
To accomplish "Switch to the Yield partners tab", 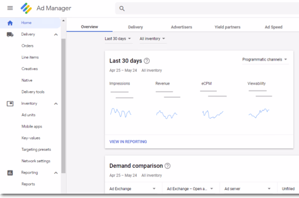I will (228, 27).
